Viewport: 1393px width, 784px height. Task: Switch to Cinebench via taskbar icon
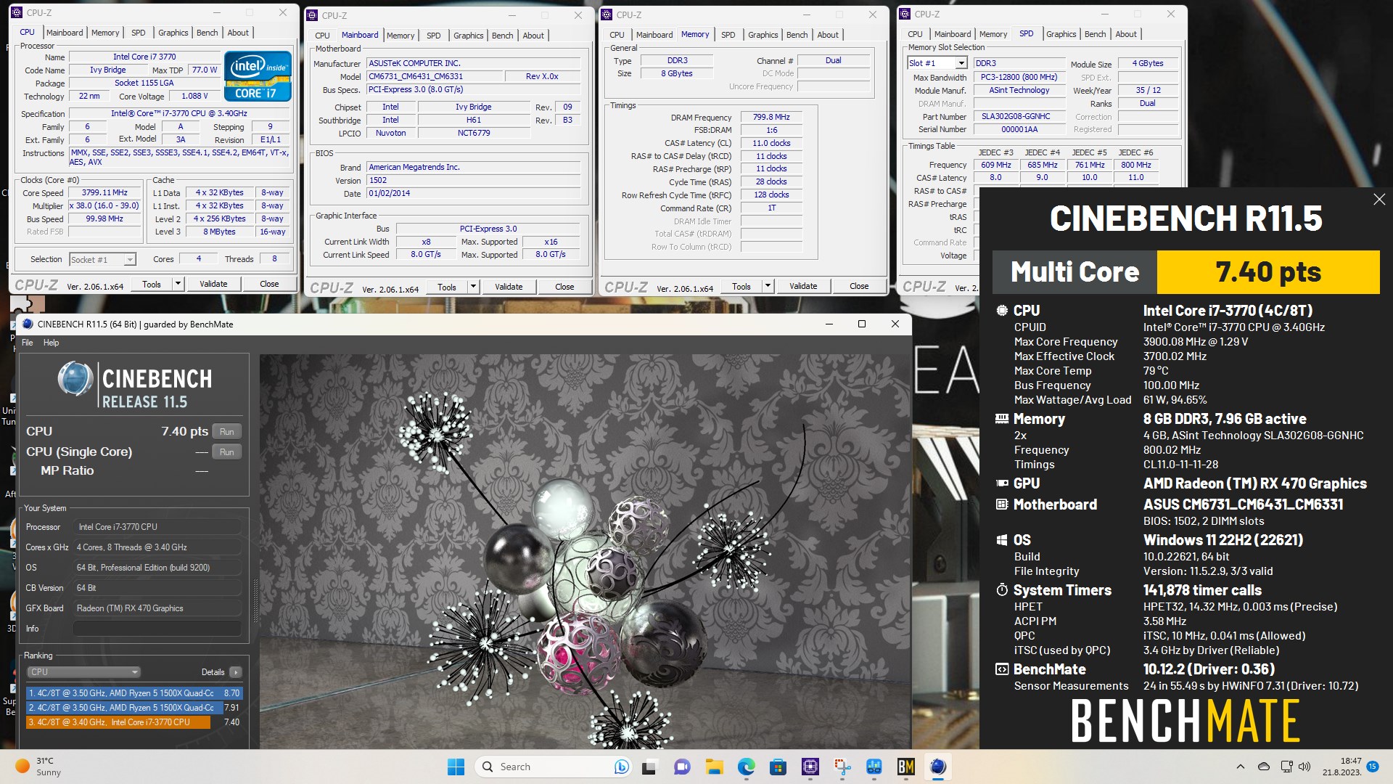tap(938, 767)
